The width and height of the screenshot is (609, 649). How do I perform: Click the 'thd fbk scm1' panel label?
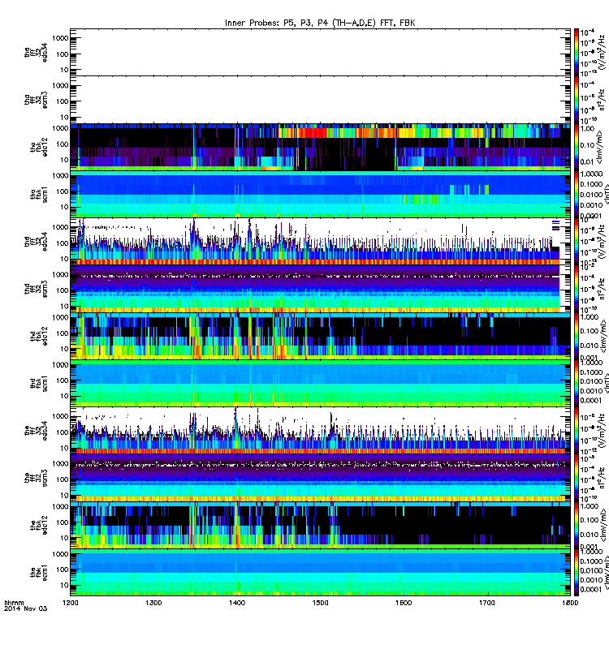point(39,383)
